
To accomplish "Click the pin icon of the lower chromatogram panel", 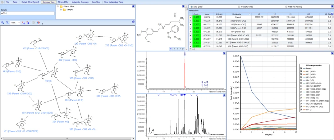I will point(224,95).
